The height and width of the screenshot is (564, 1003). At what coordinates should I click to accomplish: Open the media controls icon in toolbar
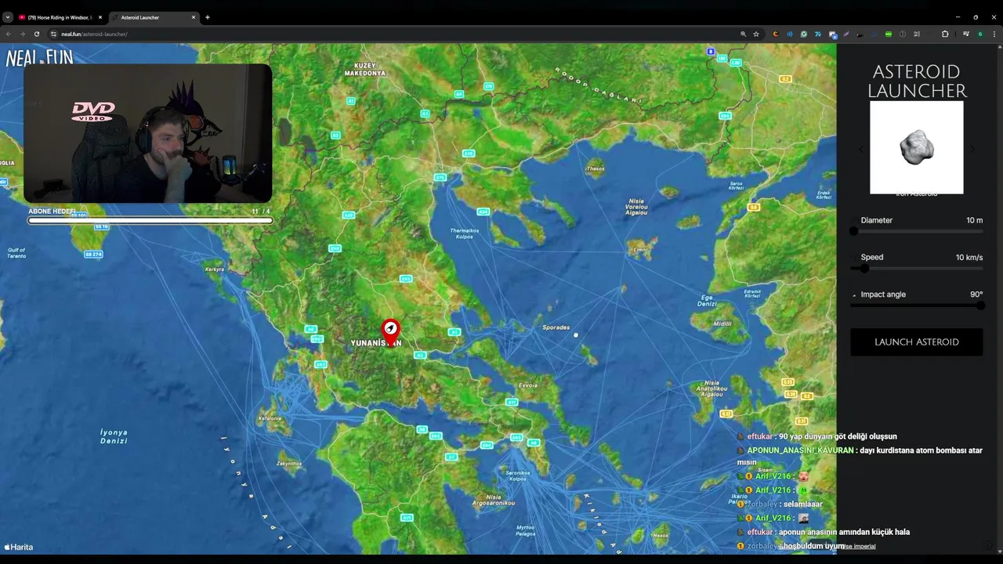pos(966,34)
